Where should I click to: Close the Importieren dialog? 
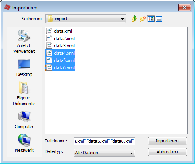click(184, 7)
